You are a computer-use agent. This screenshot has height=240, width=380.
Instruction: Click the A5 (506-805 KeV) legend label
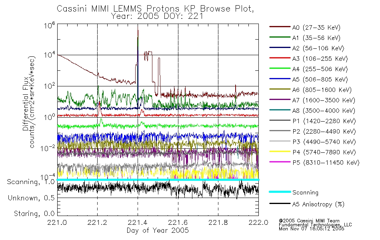pyautogui.click(x=320, y=80)
